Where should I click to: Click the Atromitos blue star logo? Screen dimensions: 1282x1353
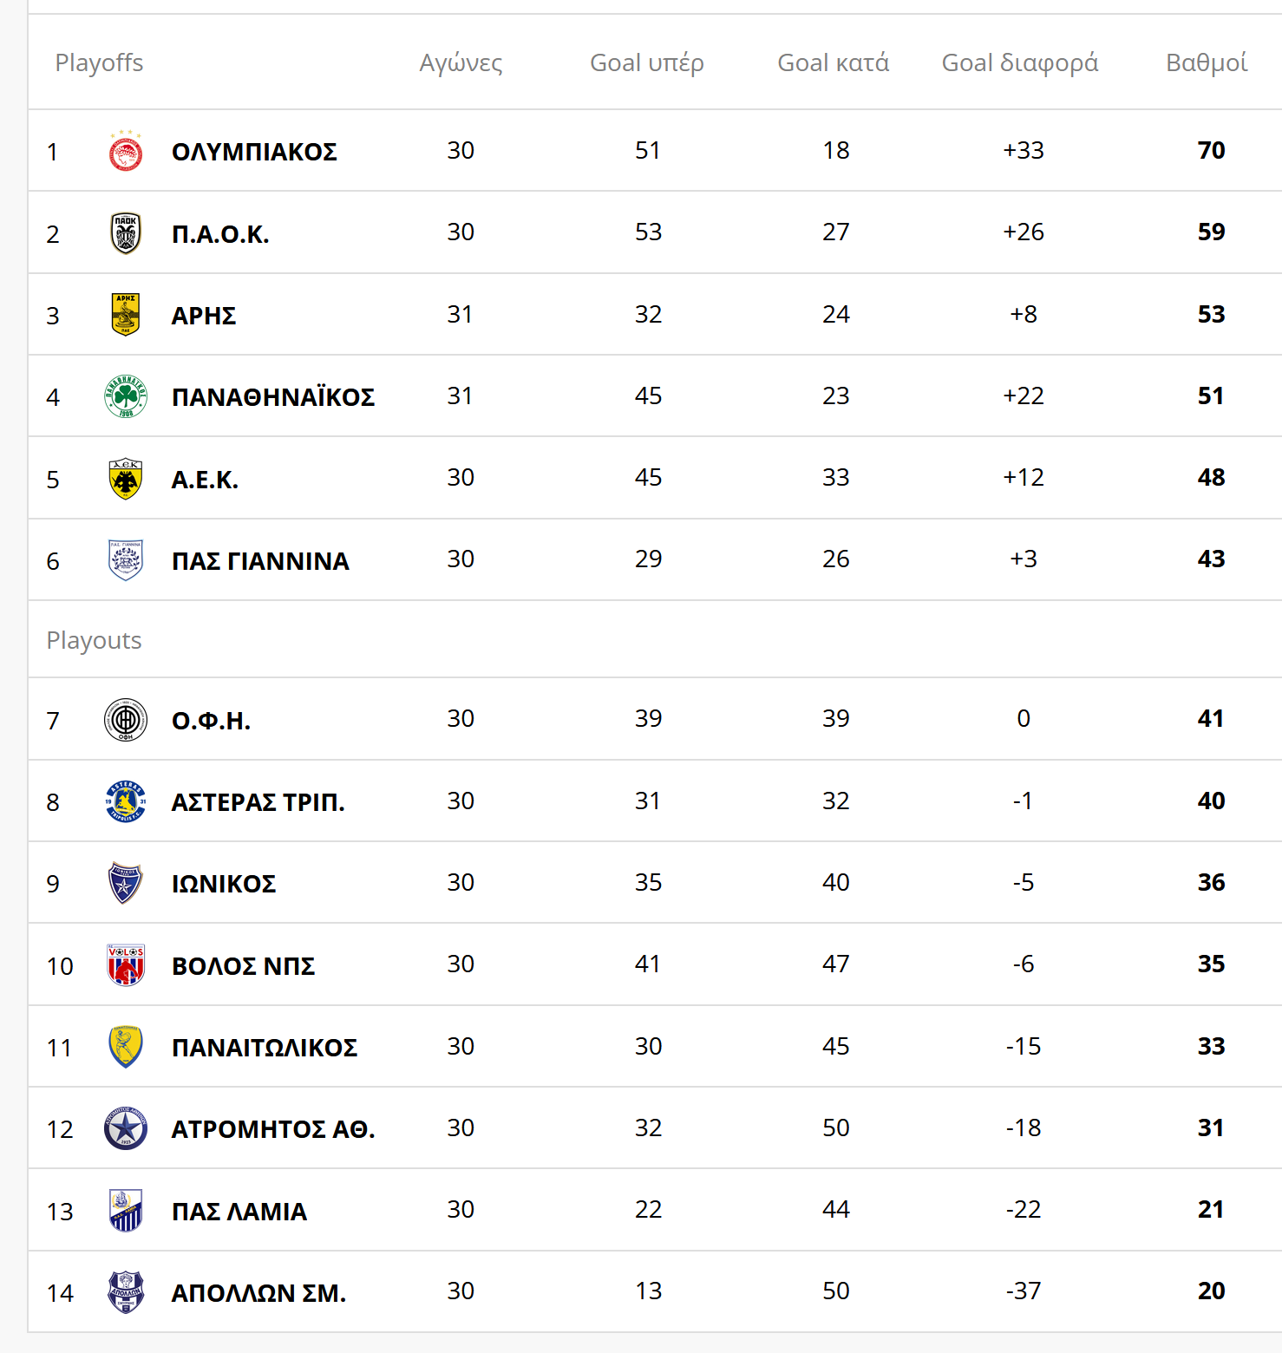click(x=126, y=1128)
